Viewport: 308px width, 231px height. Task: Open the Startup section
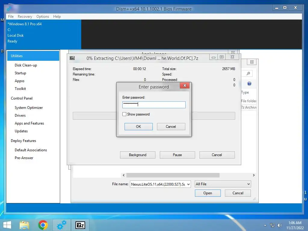point(20,73)
